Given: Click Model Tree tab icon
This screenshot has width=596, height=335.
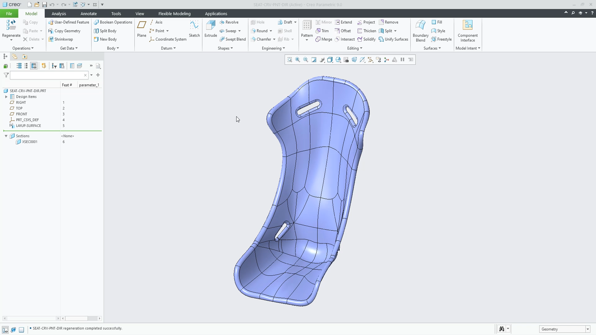Looking at the screenshot, I should pos(5,56).
